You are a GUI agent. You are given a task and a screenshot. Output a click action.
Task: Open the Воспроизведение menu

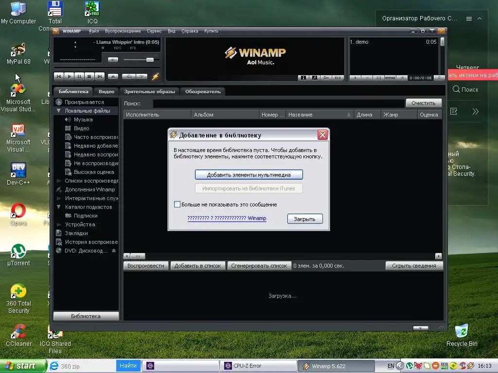coord(123,31)
